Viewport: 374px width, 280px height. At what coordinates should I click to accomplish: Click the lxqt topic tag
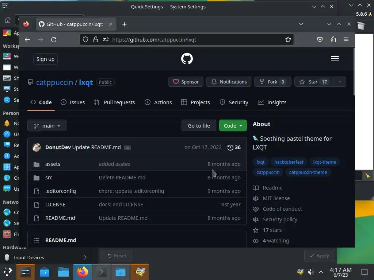(260, 162)
